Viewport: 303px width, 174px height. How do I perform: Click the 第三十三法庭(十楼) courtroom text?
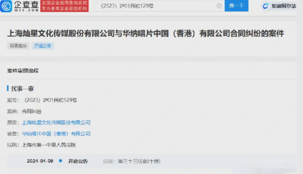139,161
